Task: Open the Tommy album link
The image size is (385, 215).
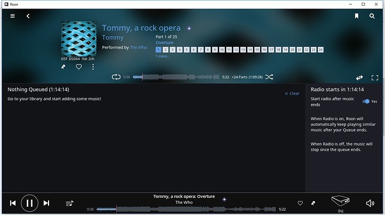Action: (x=113, y=37)
